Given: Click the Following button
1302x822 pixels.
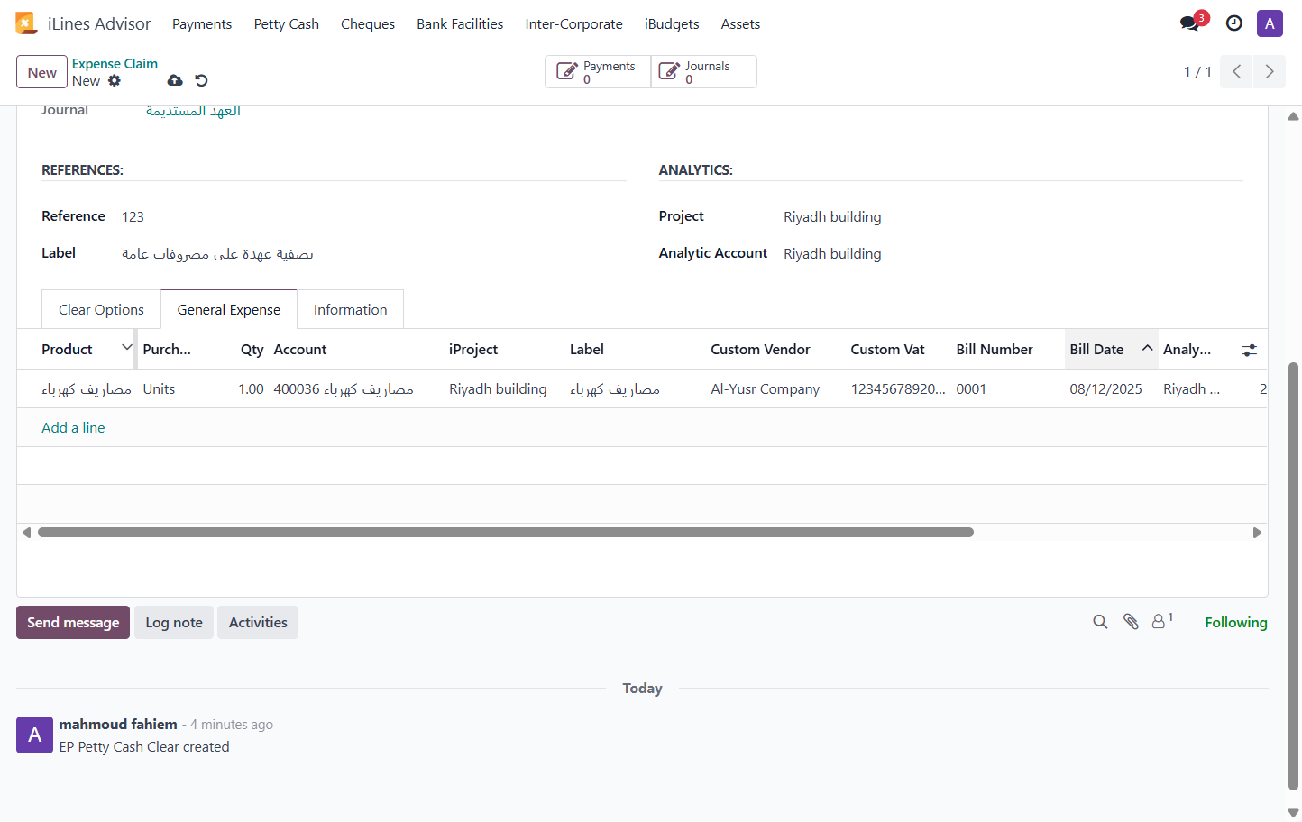Looking at the screenshot, I should 1235,622.
